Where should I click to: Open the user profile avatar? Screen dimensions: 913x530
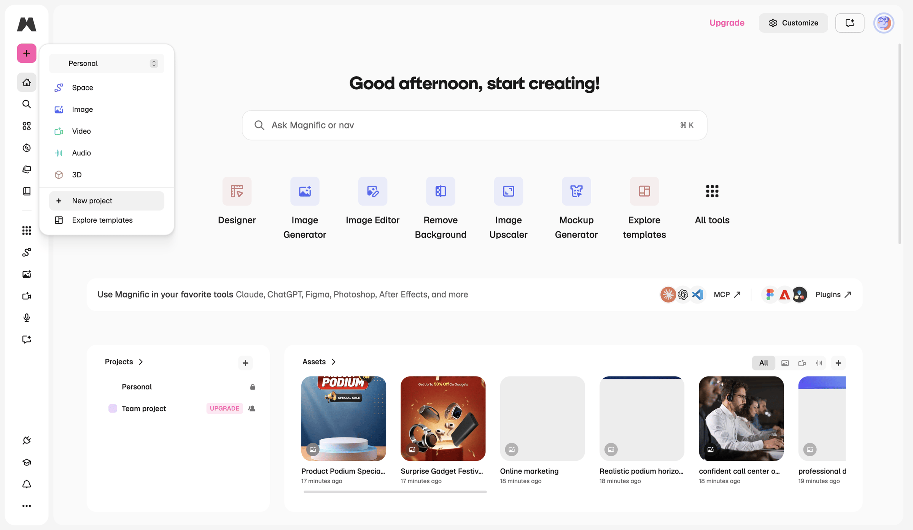[884, 23]
